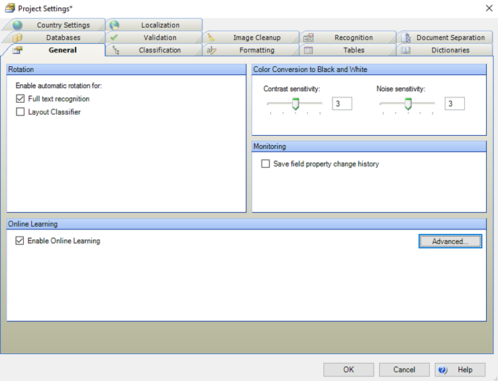
Task: Click the Image Cleanup brush icon
Action: 211,38
